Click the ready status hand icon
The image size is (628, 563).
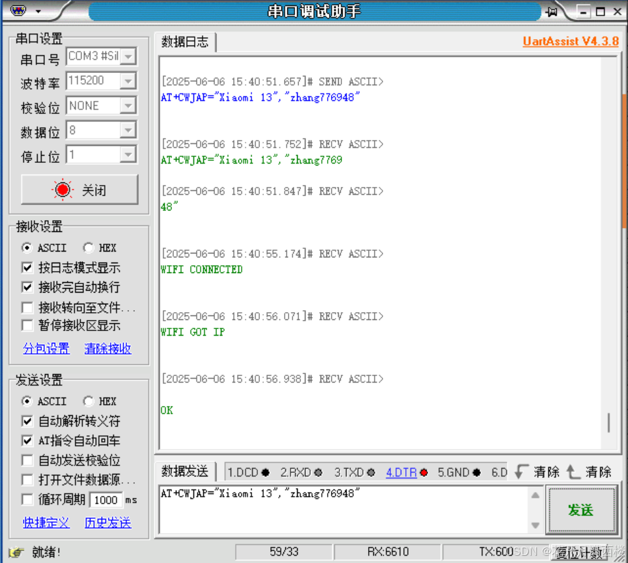click(16, 552)
